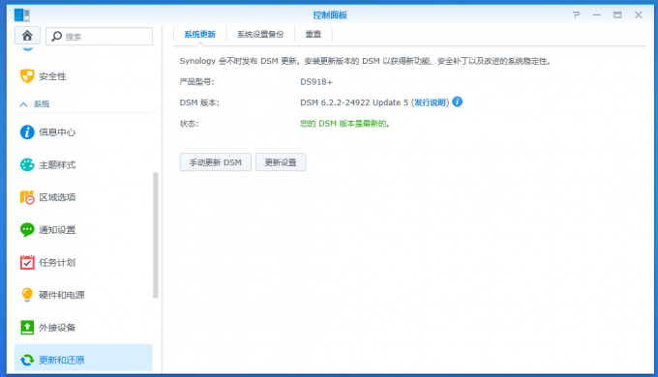658x377 pixels.
Task: Click green status text 您的 DSM 版本是最新的
Action: point(344,124)
